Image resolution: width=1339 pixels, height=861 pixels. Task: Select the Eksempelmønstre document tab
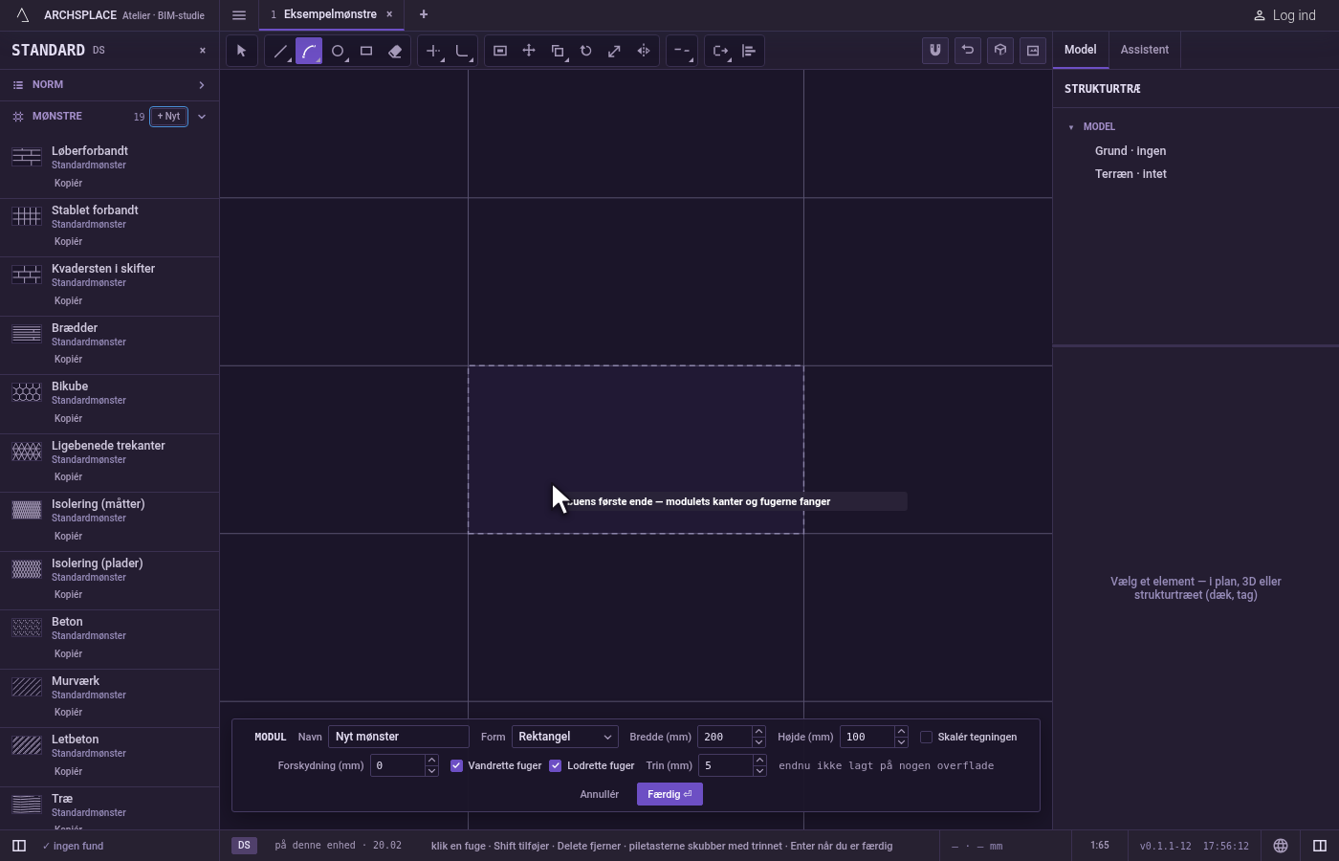[330, 14]
